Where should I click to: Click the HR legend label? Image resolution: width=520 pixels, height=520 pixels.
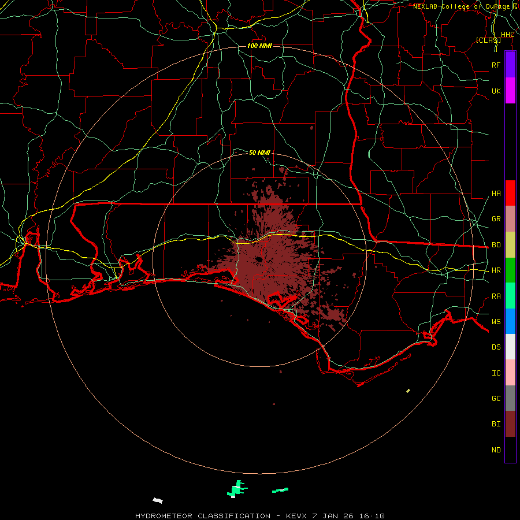click(496, 270)
